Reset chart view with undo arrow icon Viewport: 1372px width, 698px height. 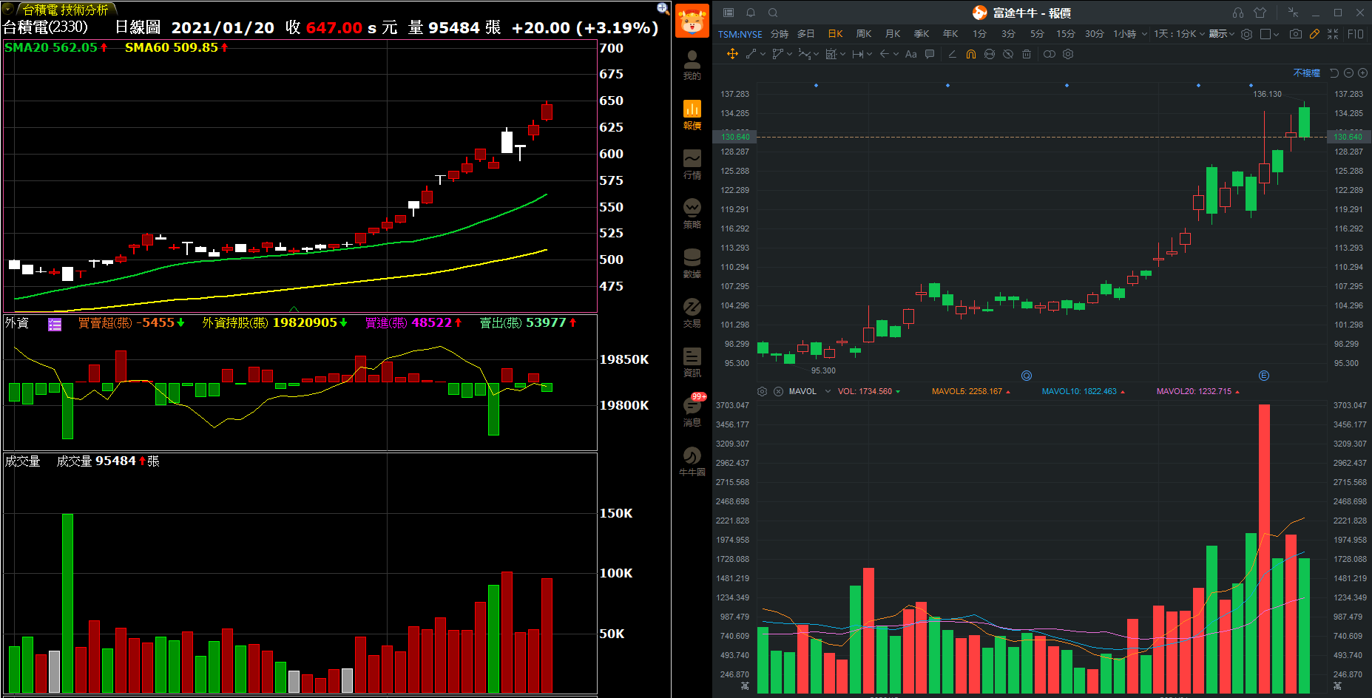[x=1334, y=72]
